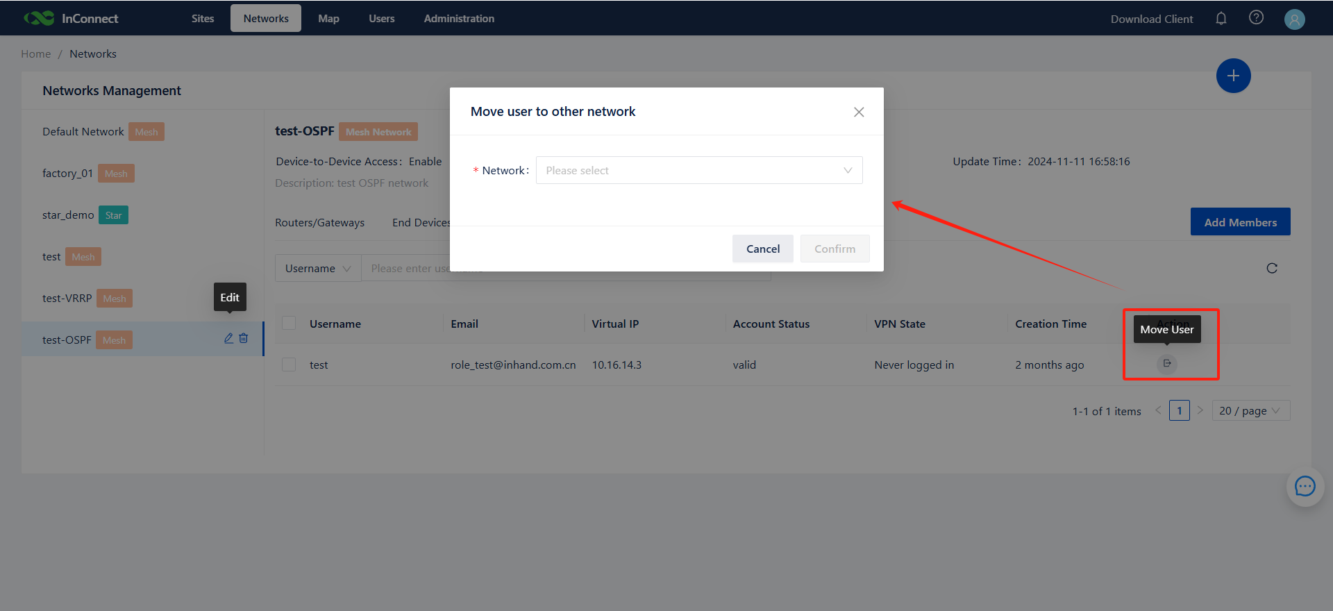
Task: Open the 20 / page size dropdown
Action: click(x=1250, y=411)
